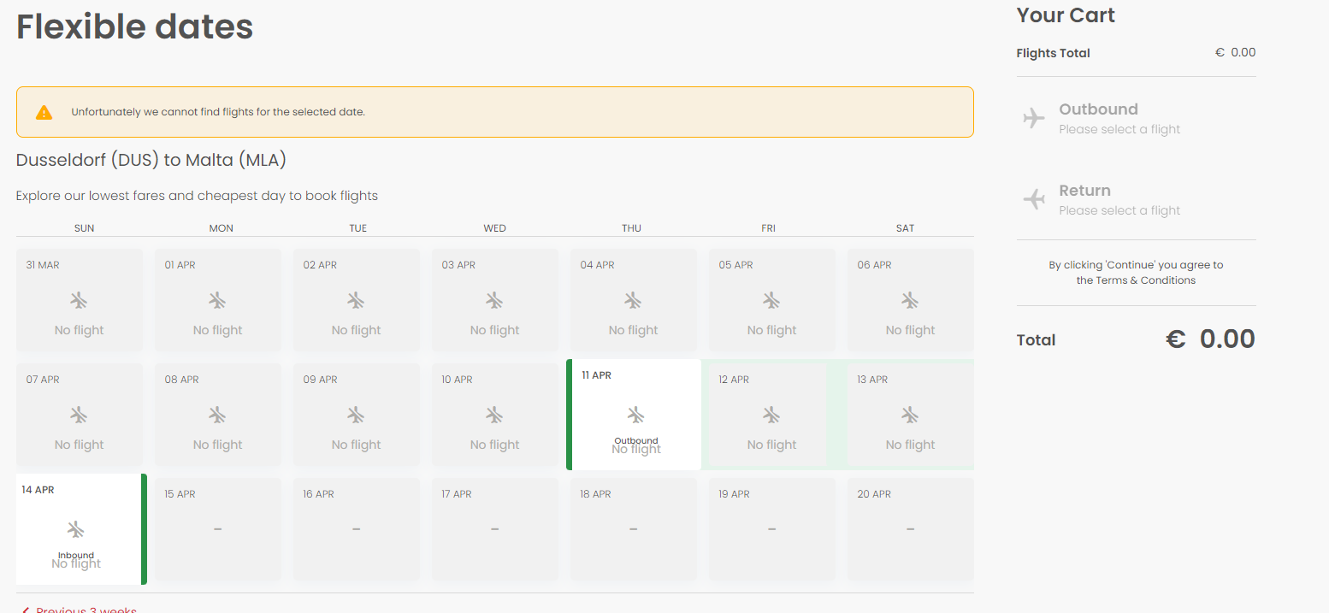The image size is (1329, 613).
Task: Click 'Unfortunately we cannot find flights' message
Action: coord(218,112)
